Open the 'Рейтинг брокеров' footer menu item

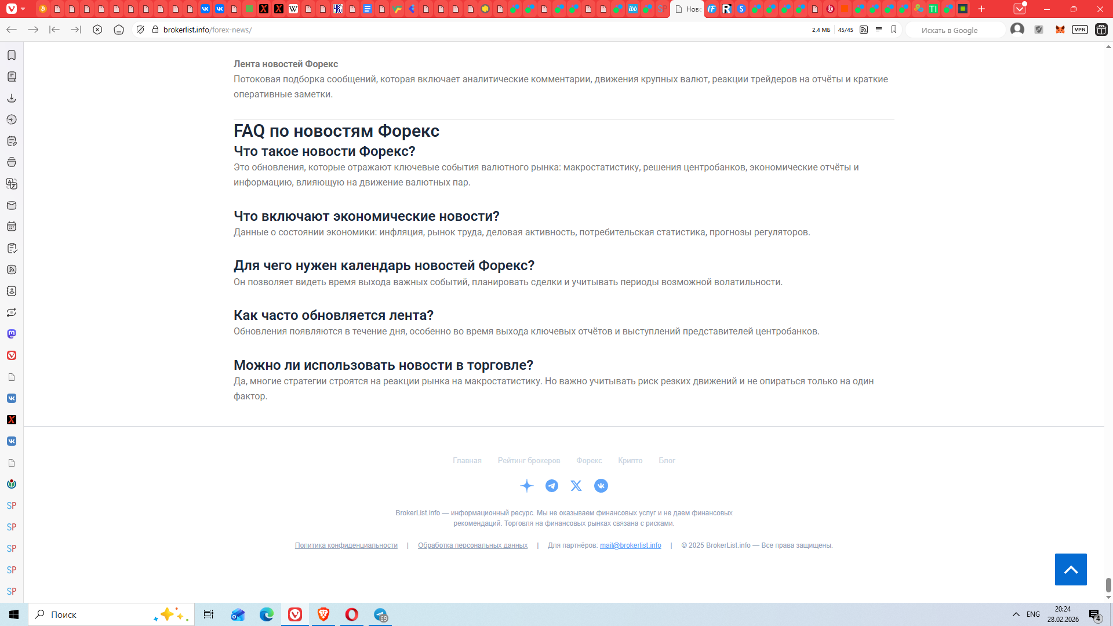coord(529,460)
